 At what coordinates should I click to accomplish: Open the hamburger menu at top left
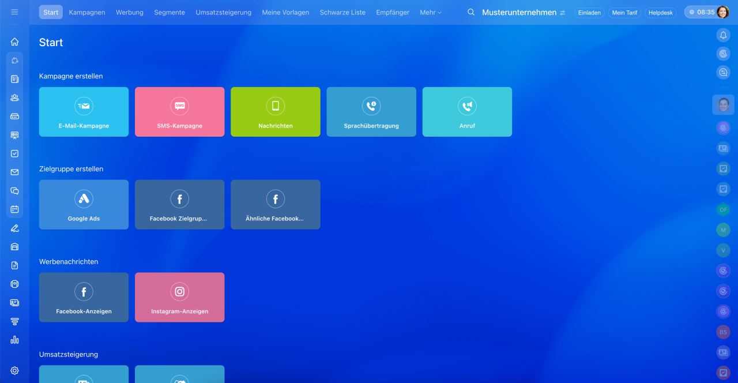coord(14,12)
